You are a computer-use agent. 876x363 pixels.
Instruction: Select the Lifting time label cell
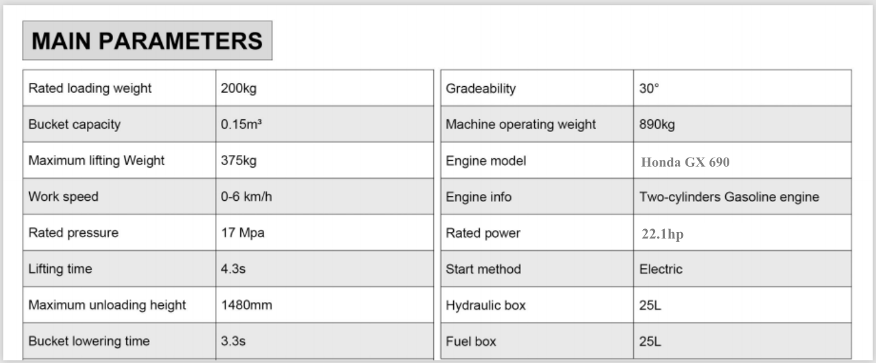click(x=60, y=269)
